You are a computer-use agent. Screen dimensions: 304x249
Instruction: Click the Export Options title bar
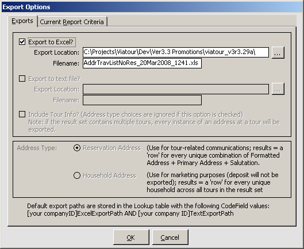click(x=152, y=7)
